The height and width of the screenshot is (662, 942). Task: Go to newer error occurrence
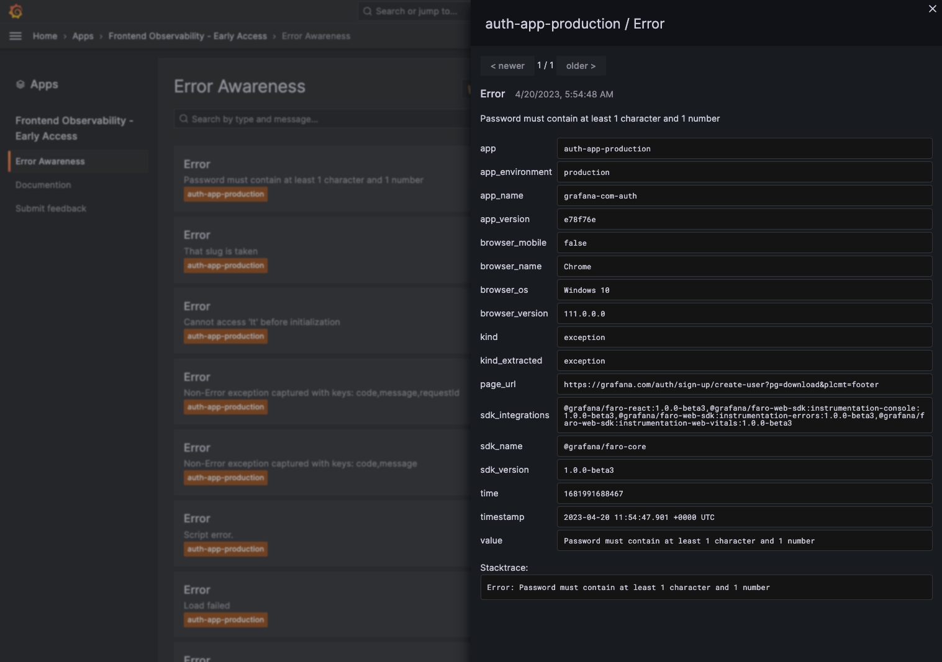(507, 66)
